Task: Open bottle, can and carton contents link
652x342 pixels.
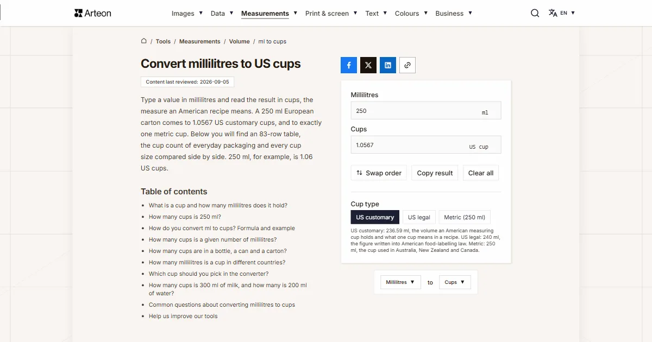Action: (x=217, y=251)
